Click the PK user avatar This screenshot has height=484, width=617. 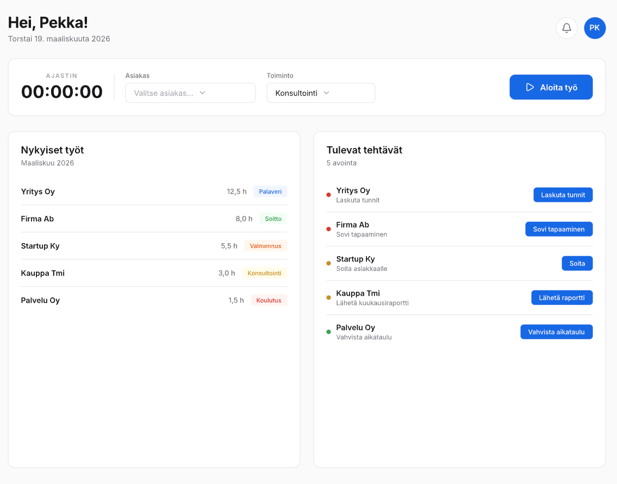(x=595, y=28)
